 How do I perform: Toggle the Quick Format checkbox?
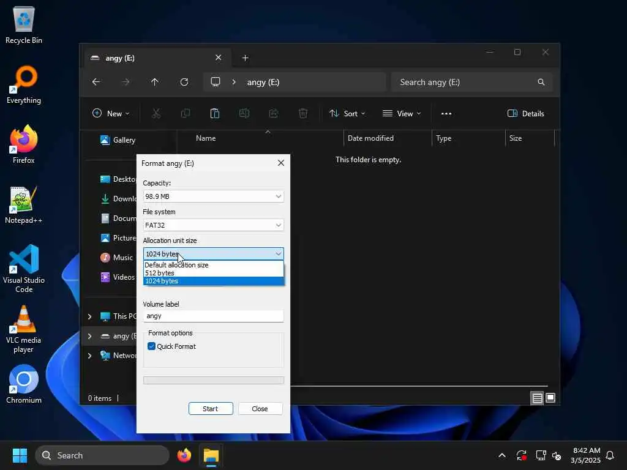[x=151, y=346]
